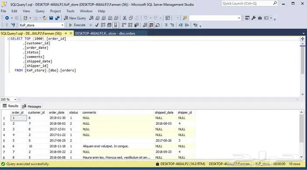307x170 pixels.
Task: Close the SQLQuery1.sql tab
Action: click(71, 33)
